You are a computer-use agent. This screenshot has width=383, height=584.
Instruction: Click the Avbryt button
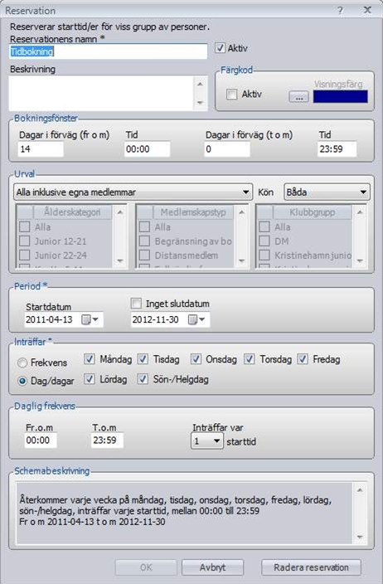coord(212,567)
